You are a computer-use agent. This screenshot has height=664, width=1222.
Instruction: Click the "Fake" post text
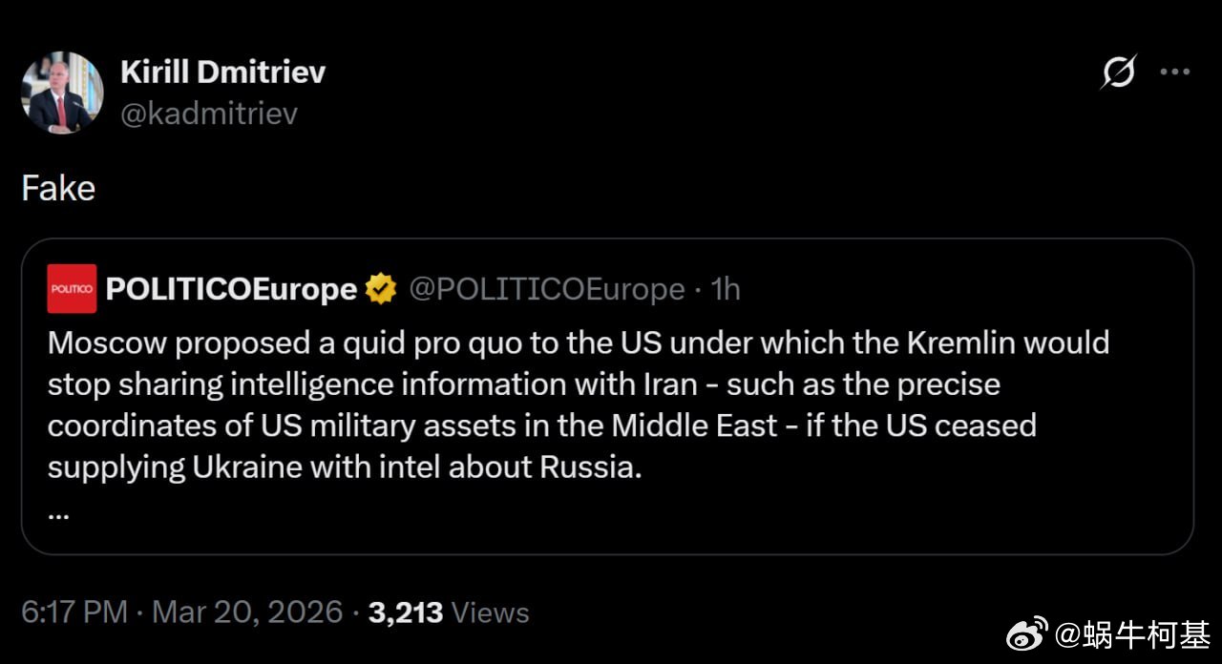click(x=58, y=188)
